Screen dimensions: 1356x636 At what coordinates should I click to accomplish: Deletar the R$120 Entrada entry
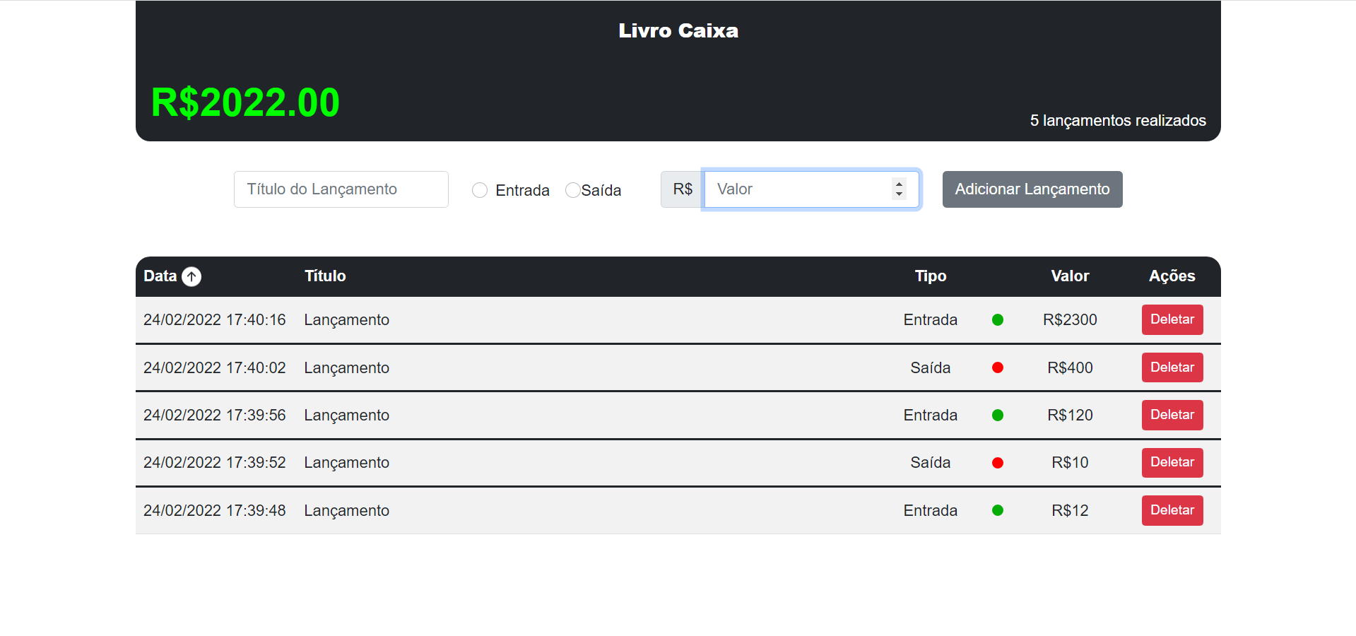(x=1172, y=415)
